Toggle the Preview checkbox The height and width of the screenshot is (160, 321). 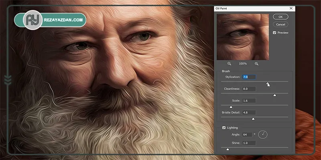click(x=274, y=33)
